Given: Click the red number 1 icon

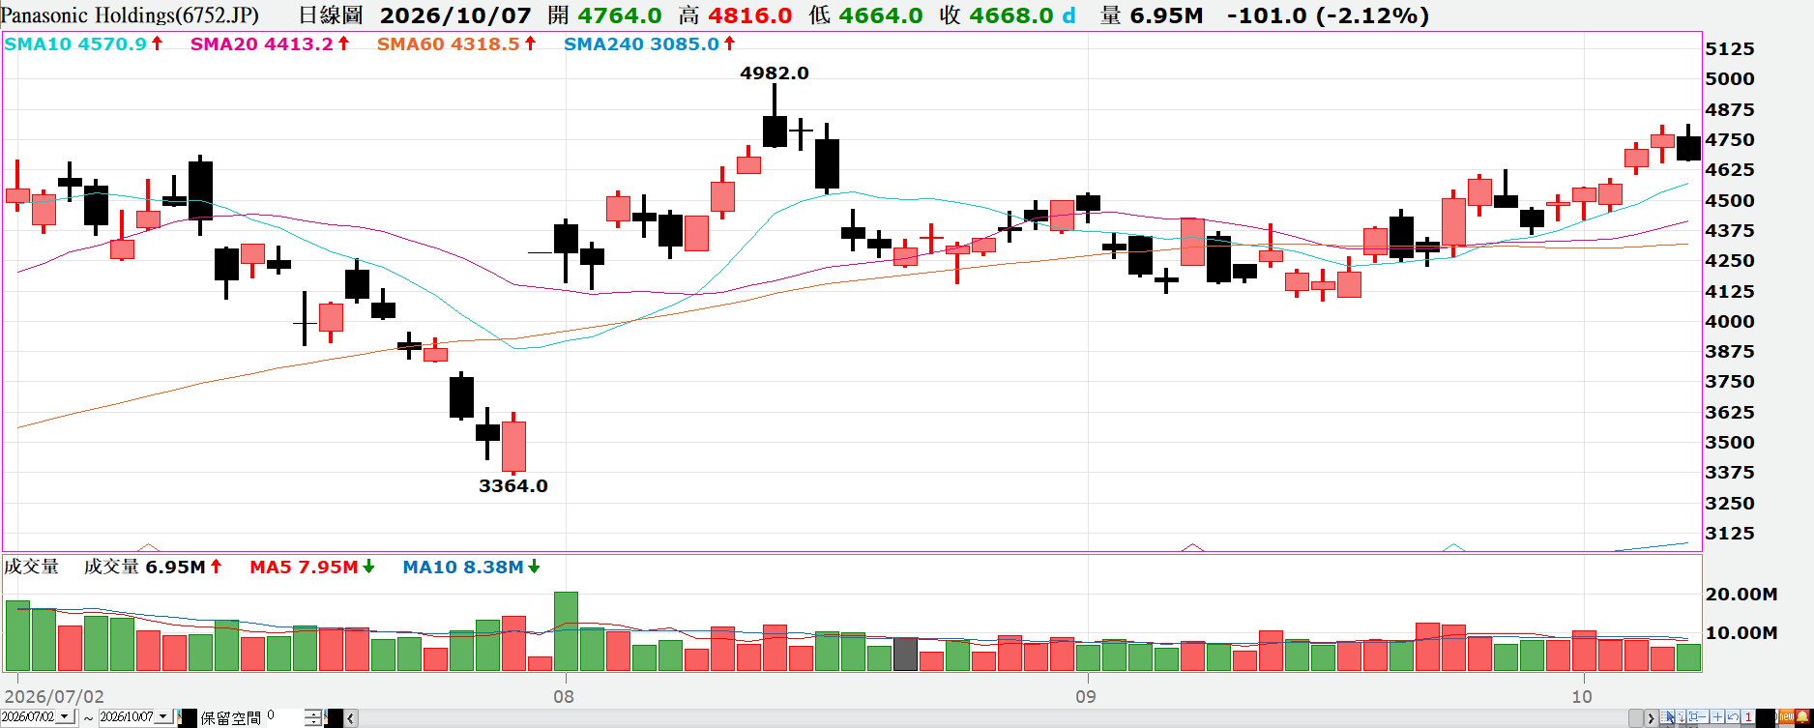Looking at the screenshot, I should [1748, 716].
